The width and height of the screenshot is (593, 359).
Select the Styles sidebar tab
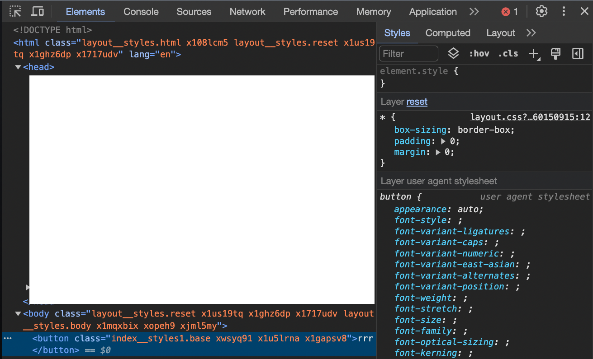(397, 33)
